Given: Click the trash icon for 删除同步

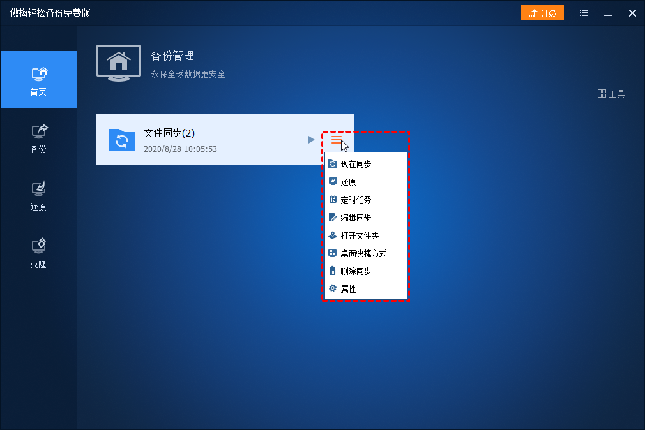Looking at the screenshot, I should pos(332,271).
